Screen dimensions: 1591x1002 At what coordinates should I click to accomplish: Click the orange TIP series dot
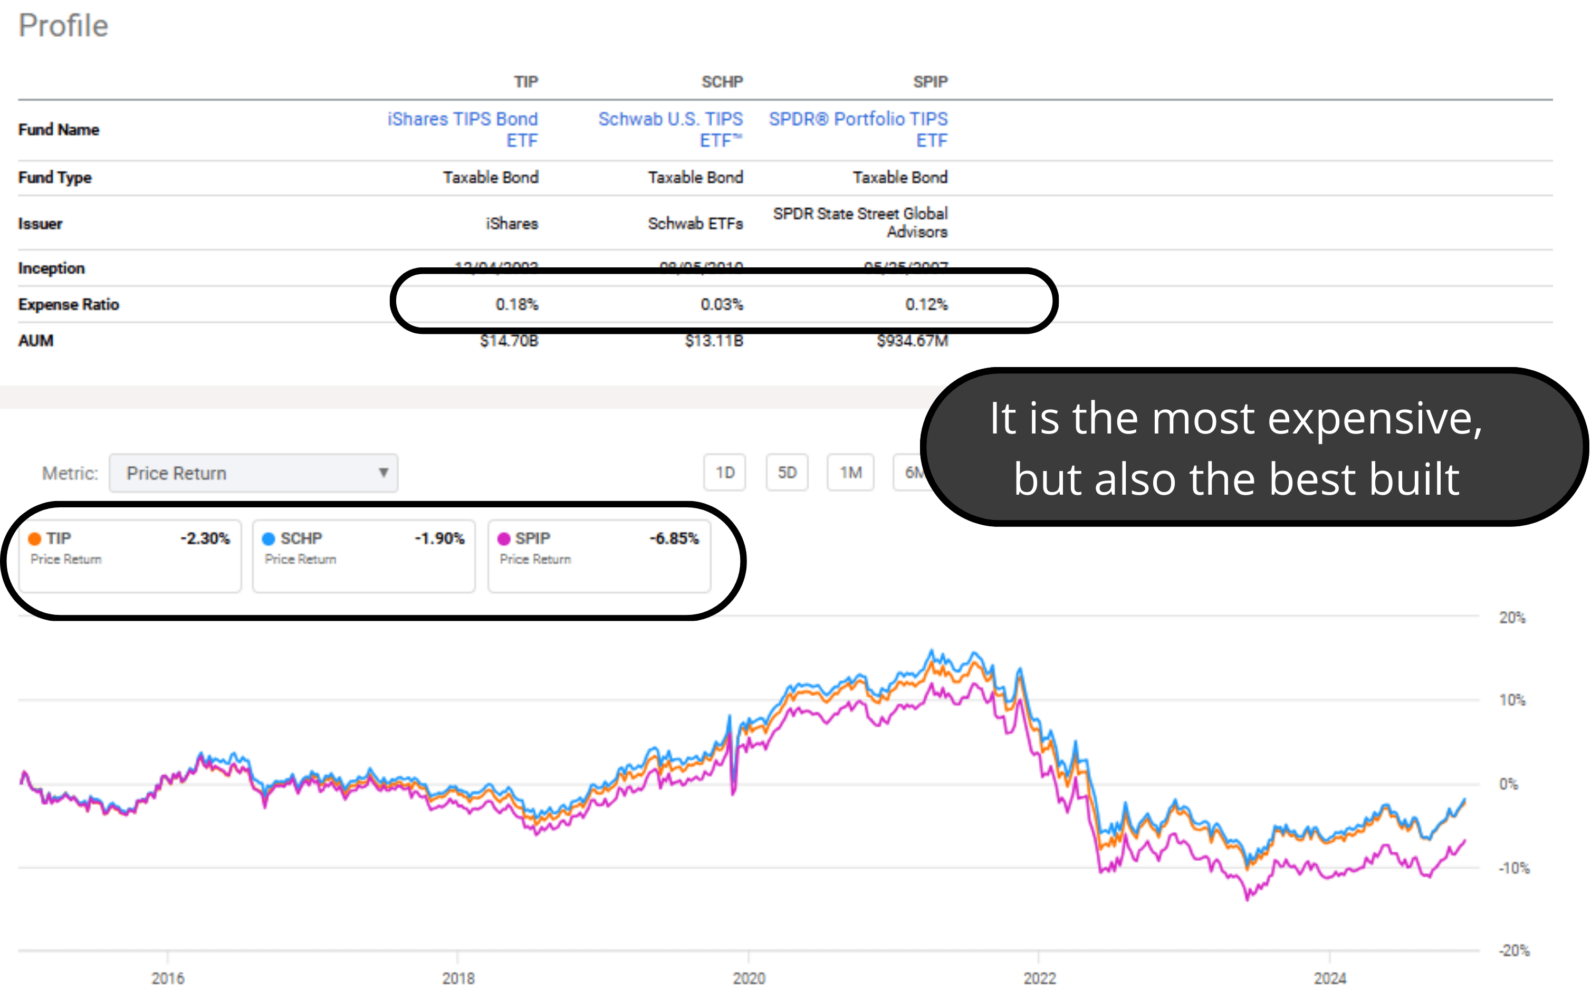point(35,539)
